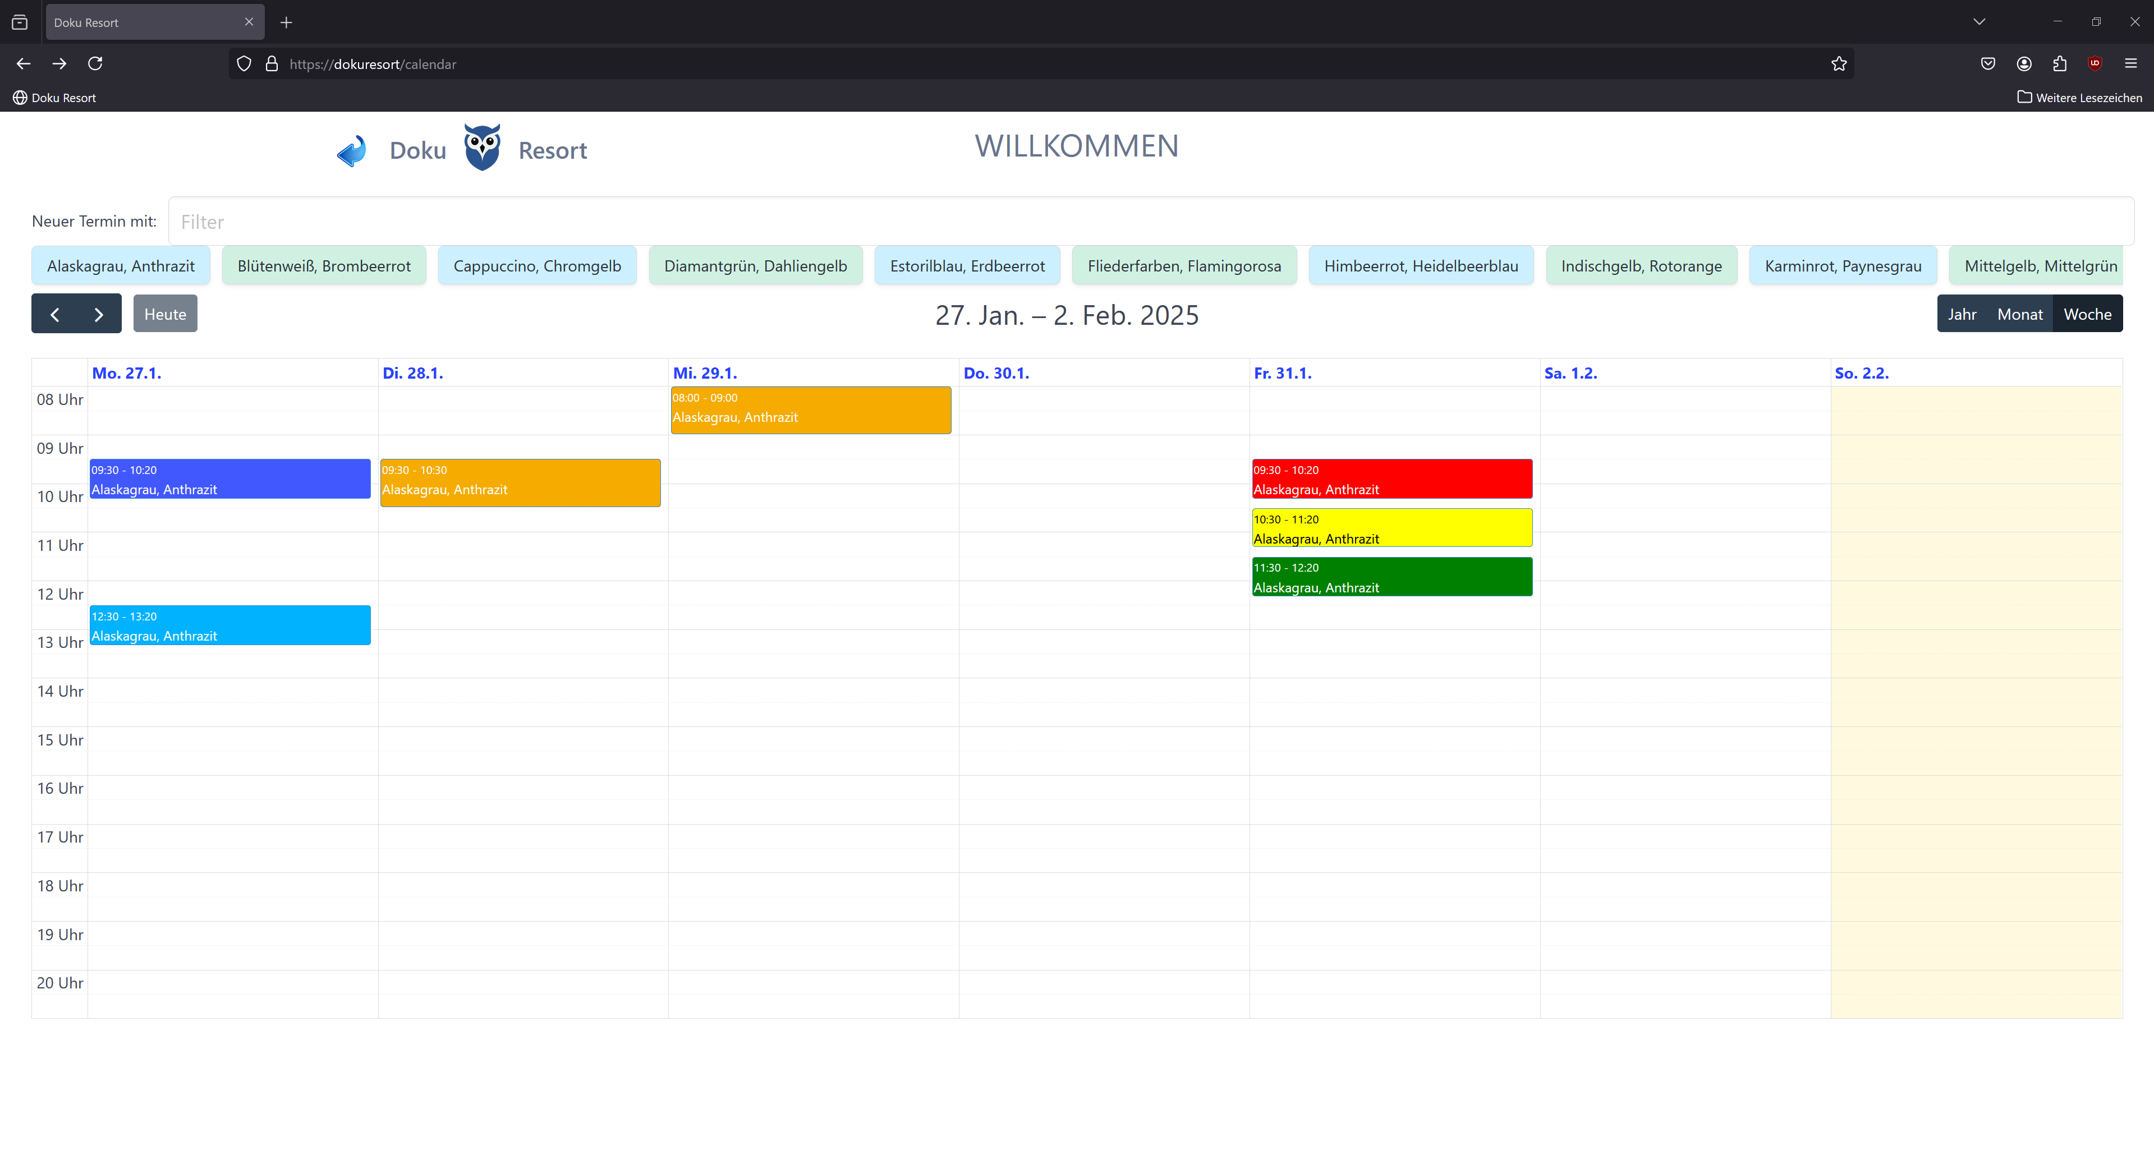Choose the Cappuccino, Chromgelb appointment button

[537, 266]
